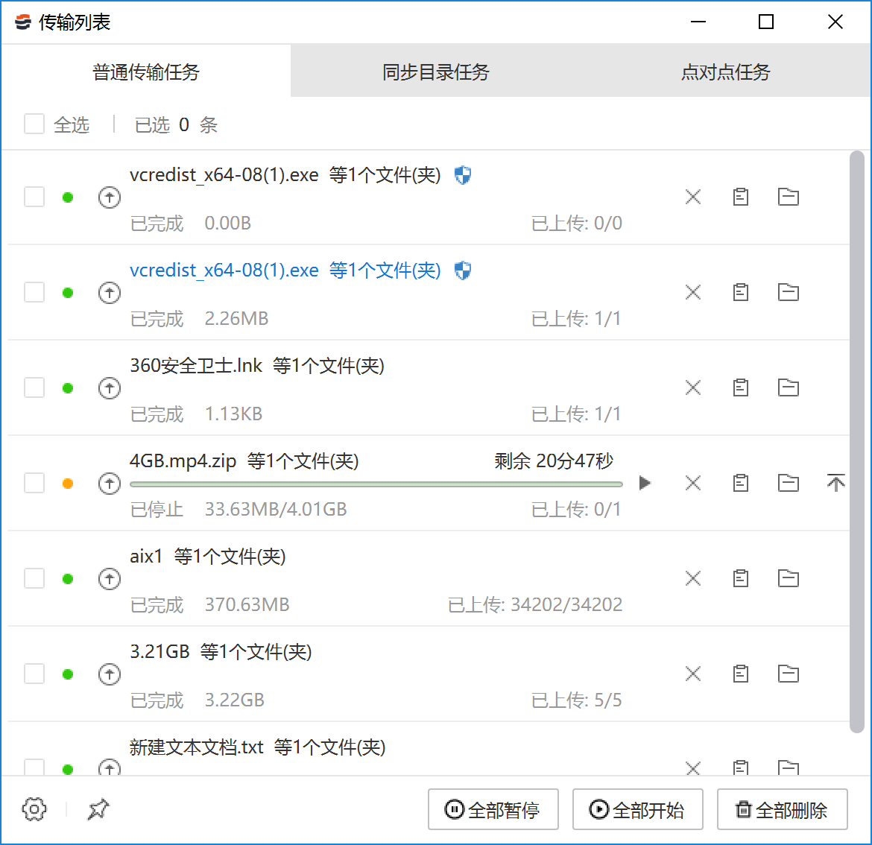
Task: Open destination folder for aix1 task
Action: pyautogui.click(x=788, y=578)
